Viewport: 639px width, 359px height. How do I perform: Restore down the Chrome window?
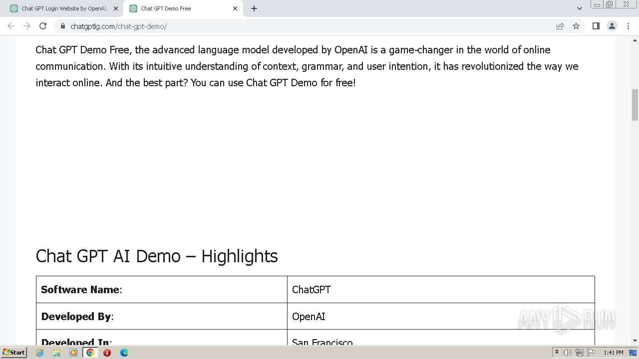click(x=609, y=4)
